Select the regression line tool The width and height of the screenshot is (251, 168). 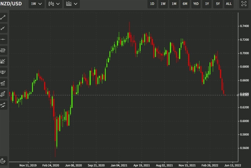[x=3, y=105]
